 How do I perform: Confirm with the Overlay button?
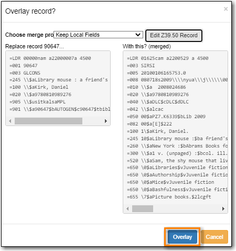[183, 237]
